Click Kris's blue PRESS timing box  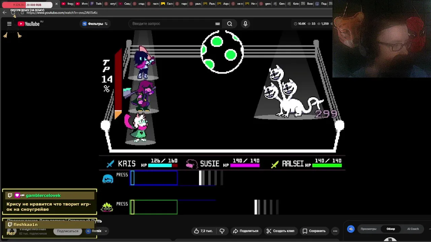154,178
